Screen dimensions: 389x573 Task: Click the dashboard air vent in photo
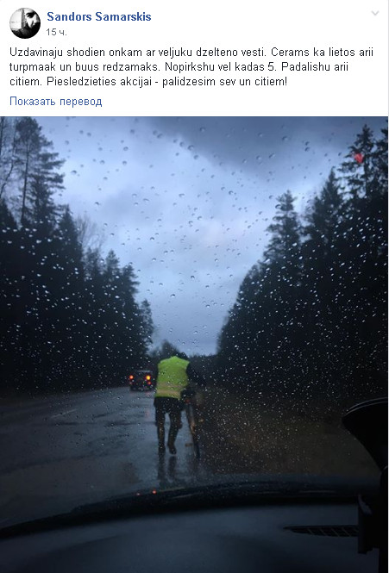(322, 531)
